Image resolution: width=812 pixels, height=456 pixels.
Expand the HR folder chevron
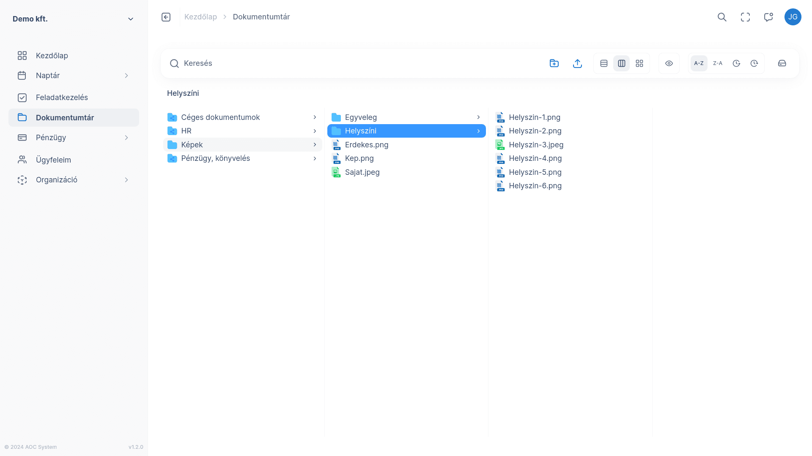click(x=315, y=131)
